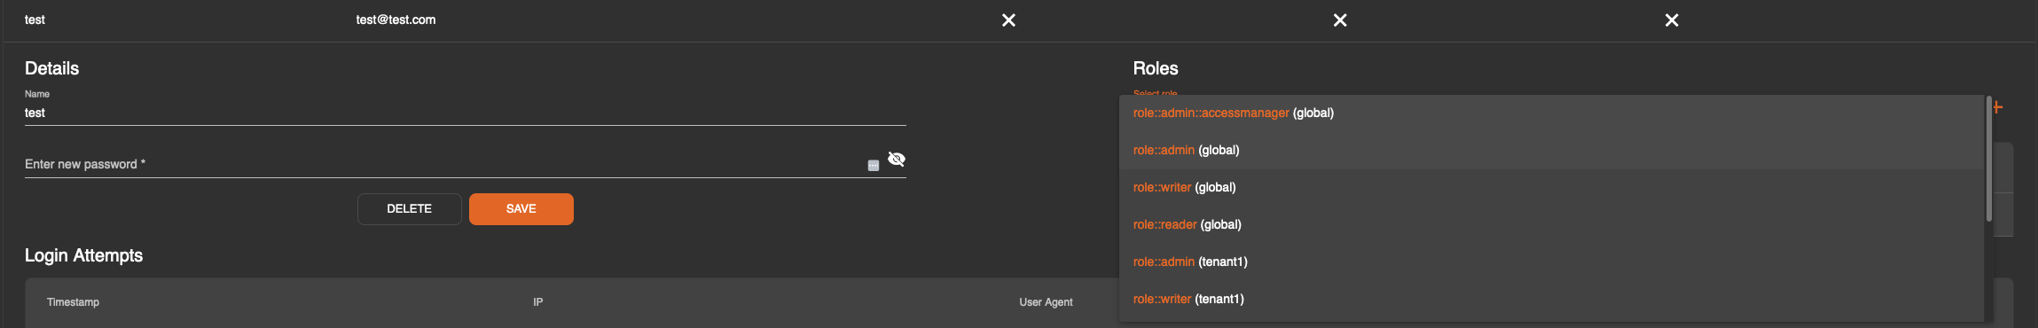
Task: Click the roles dropdown scrollbar
Action: [x=1989, y=160]
